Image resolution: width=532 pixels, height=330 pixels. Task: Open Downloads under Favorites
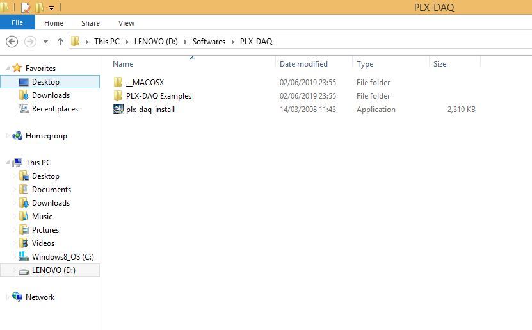51,95
